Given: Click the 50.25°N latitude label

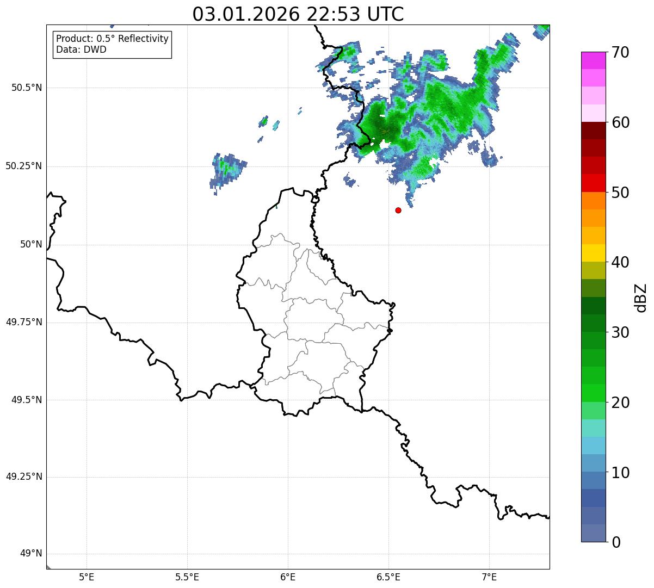Looking at the screenshot, I should pyautogui.click(x=24, y=166).
